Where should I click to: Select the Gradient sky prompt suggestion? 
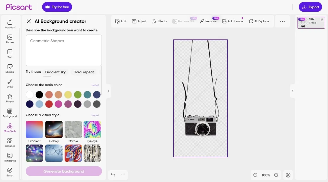(x=55, y=72)
